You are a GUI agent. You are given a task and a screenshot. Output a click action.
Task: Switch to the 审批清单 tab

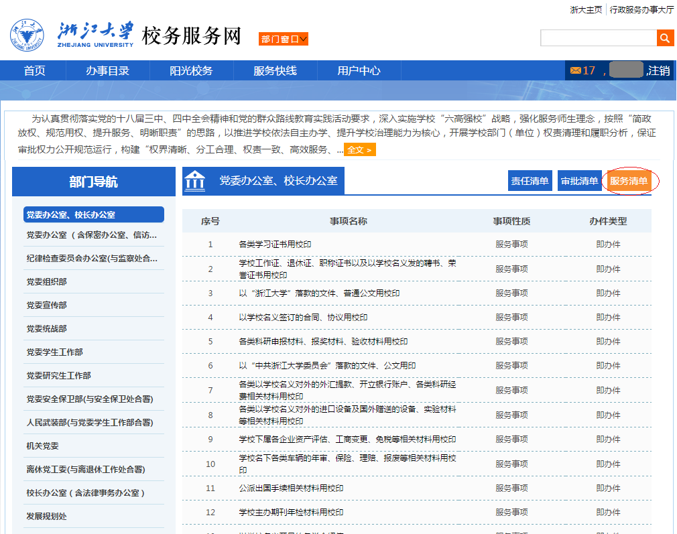tap(579, 181)
